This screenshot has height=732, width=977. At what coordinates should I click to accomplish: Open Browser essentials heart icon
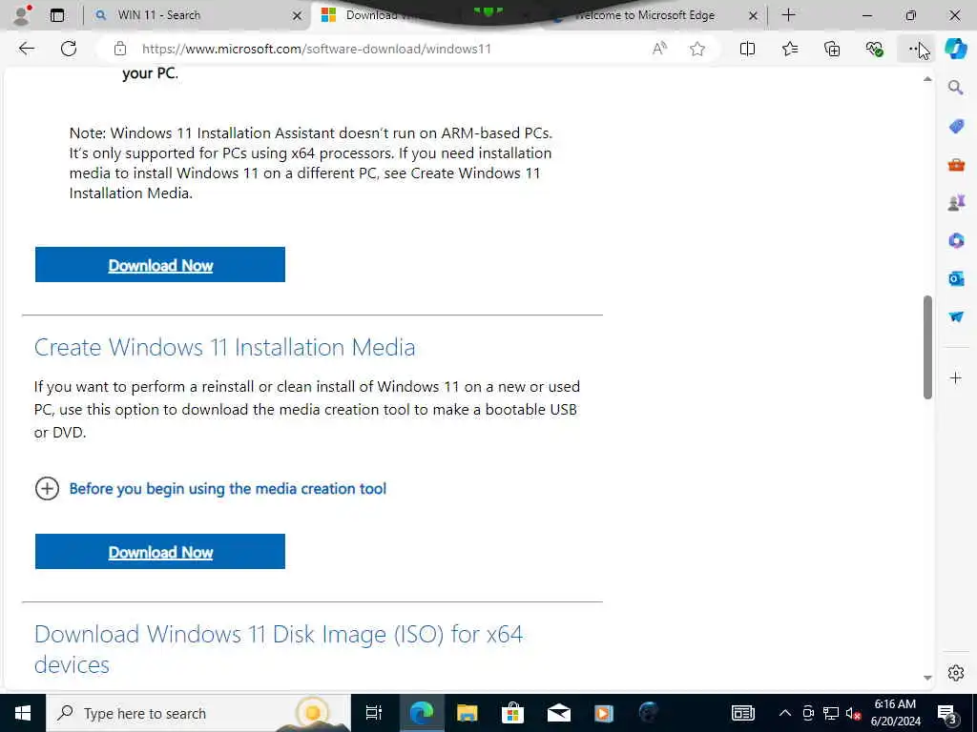tap(874, 49)
